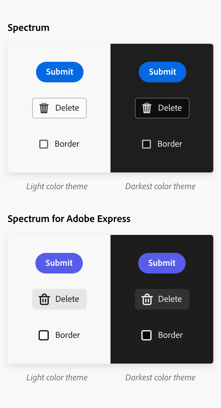Select the Spectrum section heading
221x408 pixels.
(x=28, y=28)
